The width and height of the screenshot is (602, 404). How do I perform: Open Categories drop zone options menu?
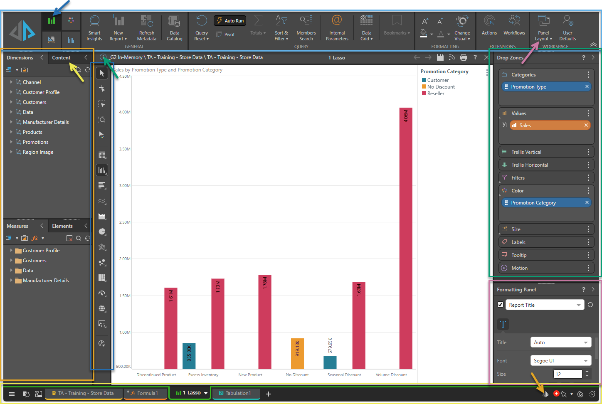[588, 74]
